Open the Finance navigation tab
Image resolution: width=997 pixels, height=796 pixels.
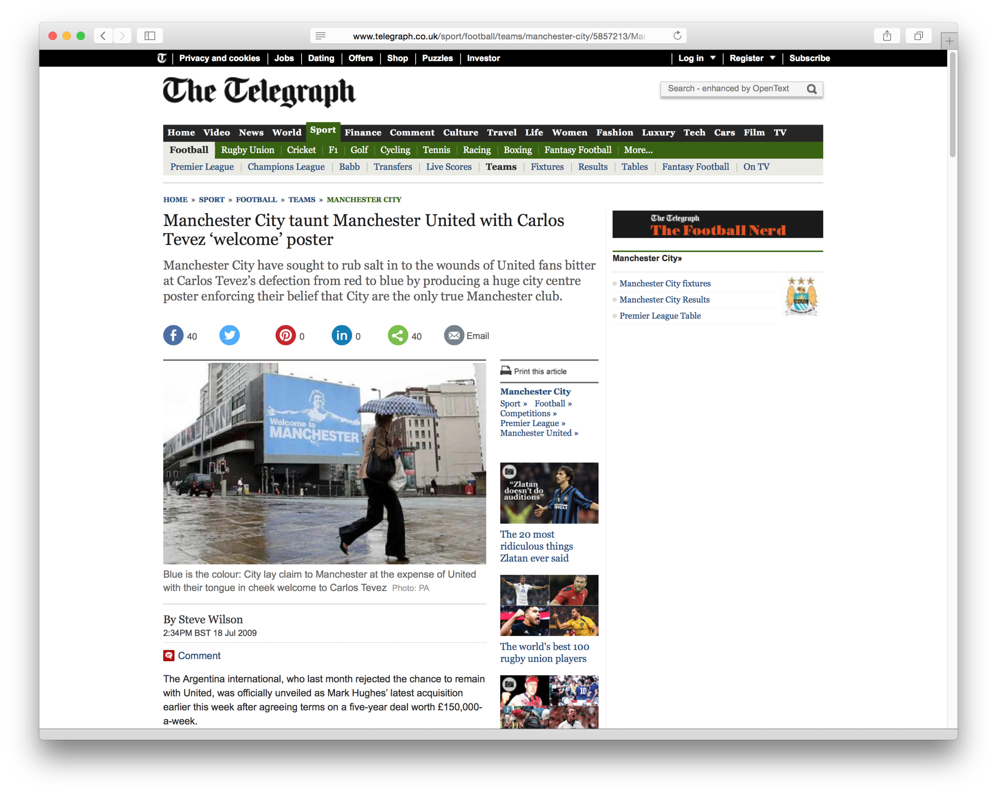coord(363,133)
